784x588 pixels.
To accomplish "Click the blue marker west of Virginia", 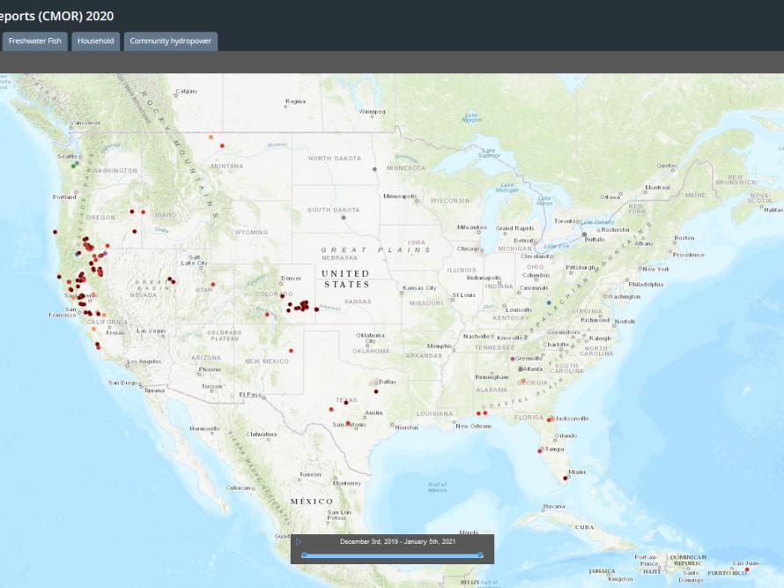I will click(548, 302).
